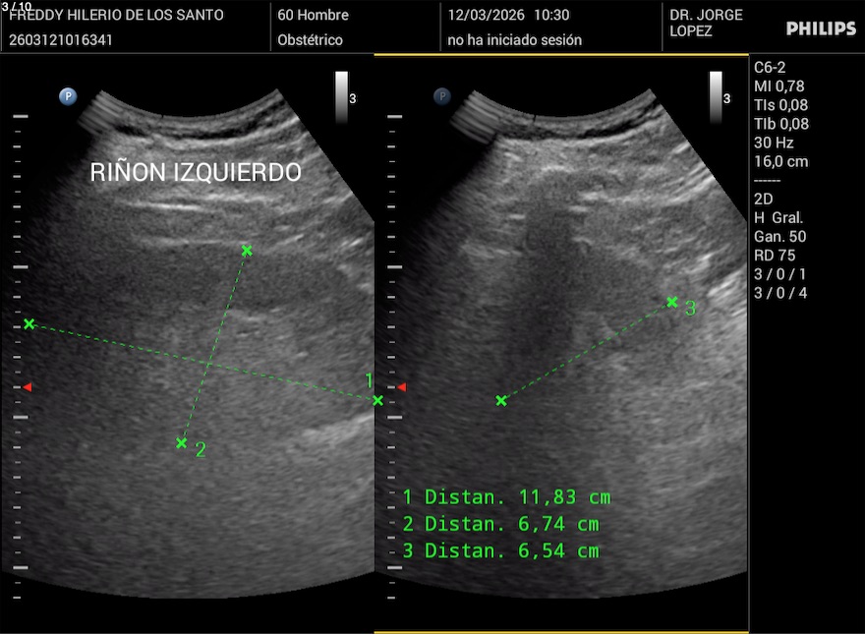Click the blue P icon on left image
This screenshot has height=634, width=865.
click(68, 96)
